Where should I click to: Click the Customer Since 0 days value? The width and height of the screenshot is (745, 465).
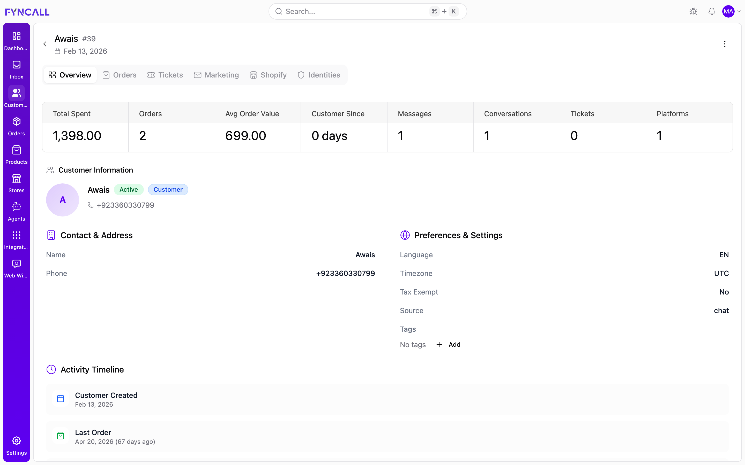tap(329, 136)
